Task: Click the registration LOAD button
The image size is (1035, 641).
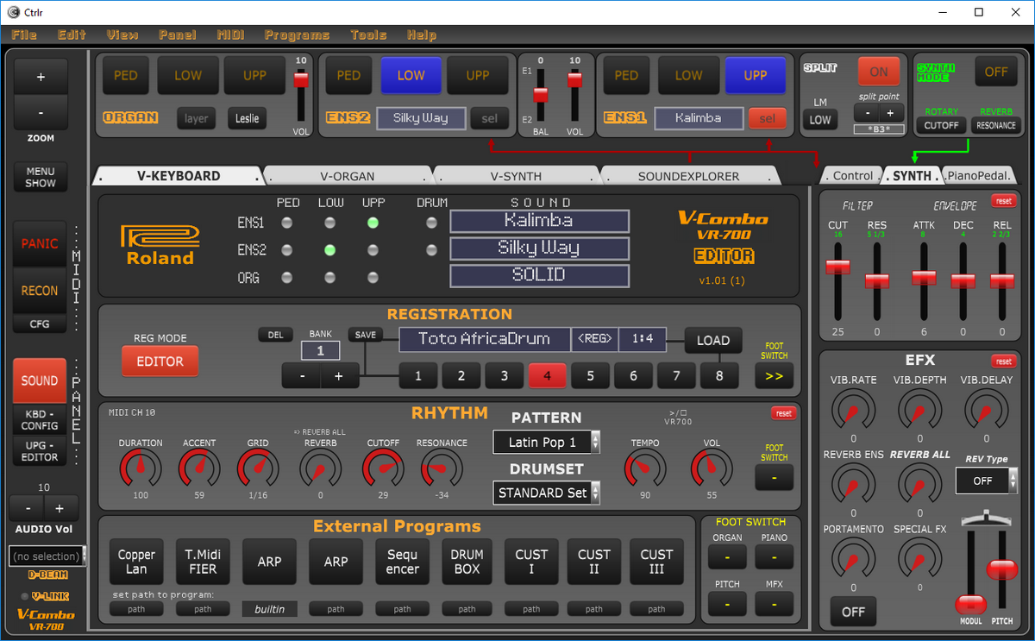Action: click(713, 340)
